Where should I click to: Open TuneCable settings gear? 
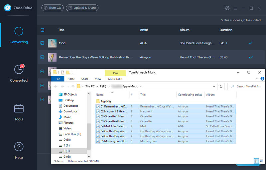click(x=227, y=8)
